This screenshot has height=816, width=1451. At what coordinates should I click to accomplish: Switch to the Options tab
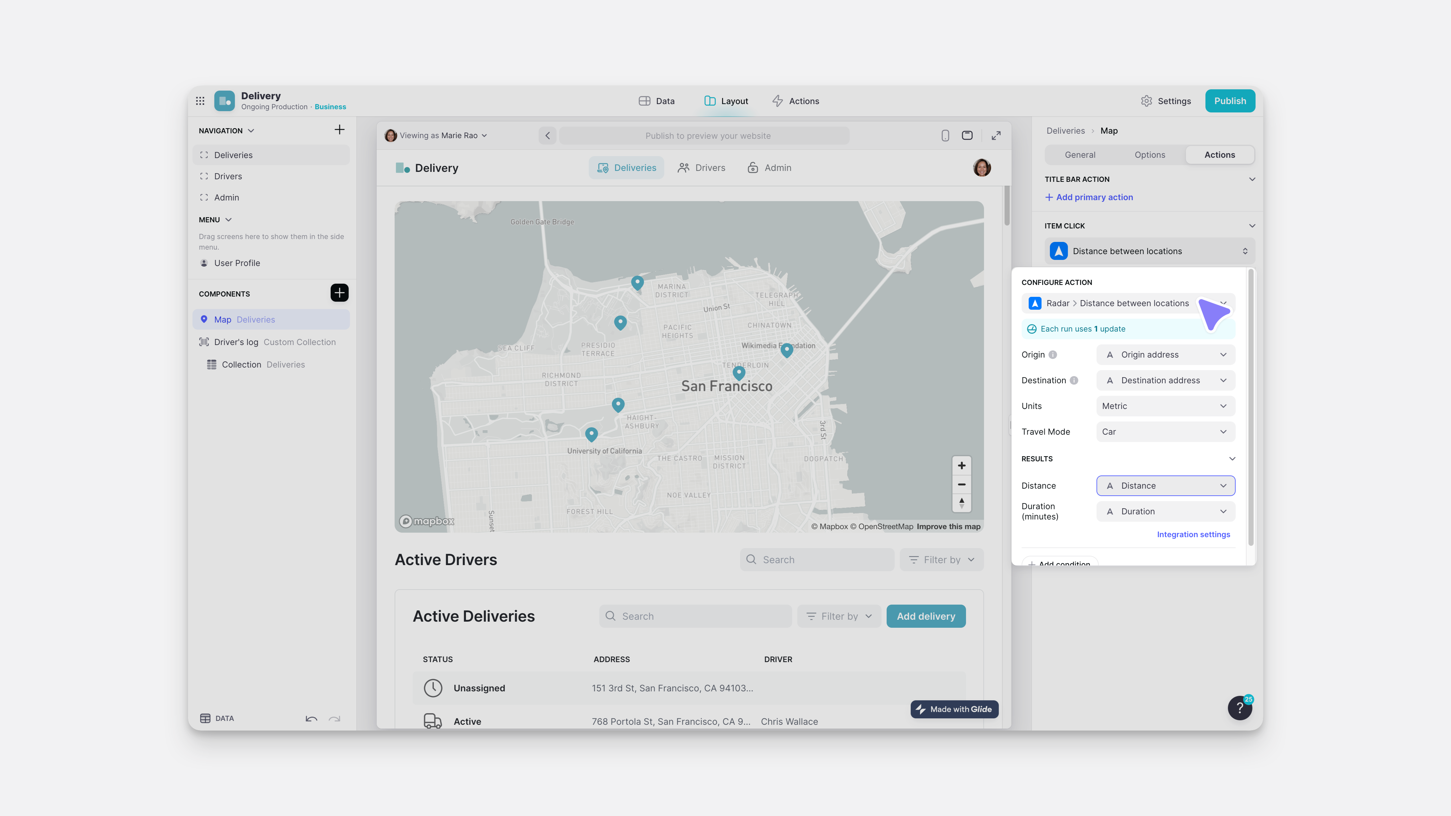coord(1150,154)
